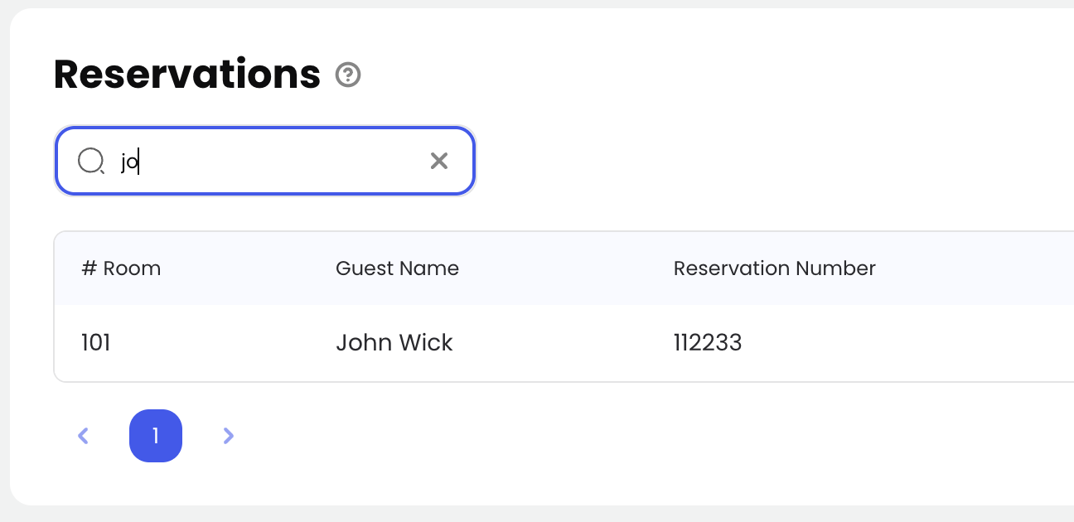
Task: Go to the next page arrow
Action: coord(229,436)
